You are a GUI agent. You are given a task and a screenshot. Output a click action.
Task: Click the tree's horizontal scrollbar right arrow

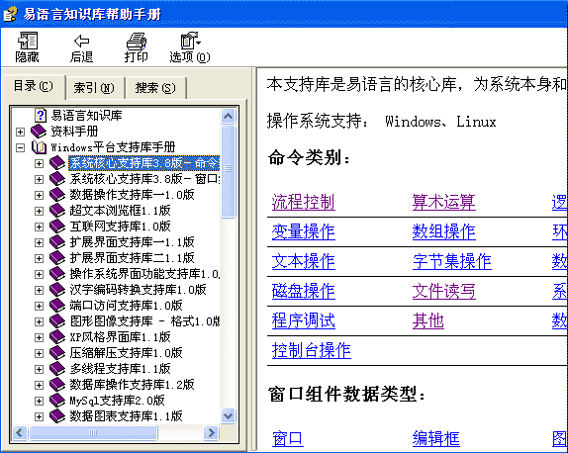[x=211, y=432]
